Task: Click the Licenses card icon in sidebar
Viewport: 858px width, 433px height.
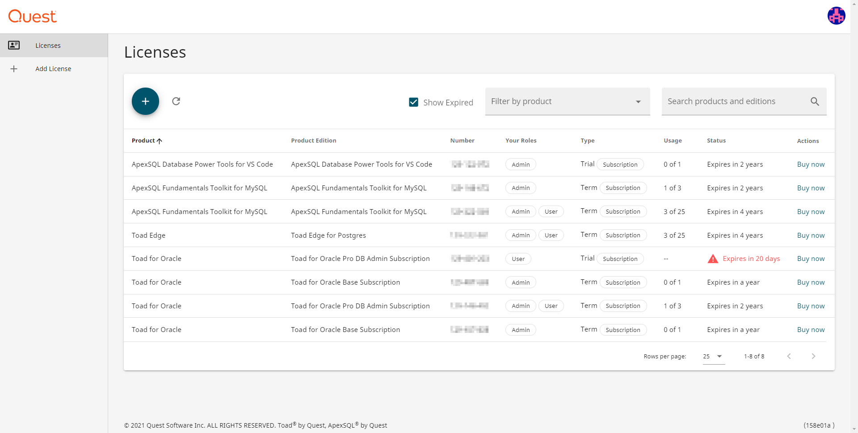Action: point(14,45)
